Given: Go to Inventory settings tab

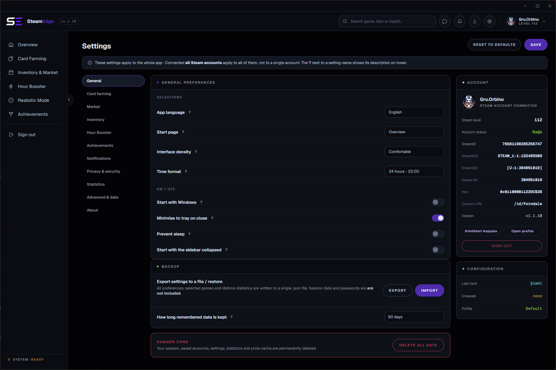Looking at the screenshot, I should point(113,120).
